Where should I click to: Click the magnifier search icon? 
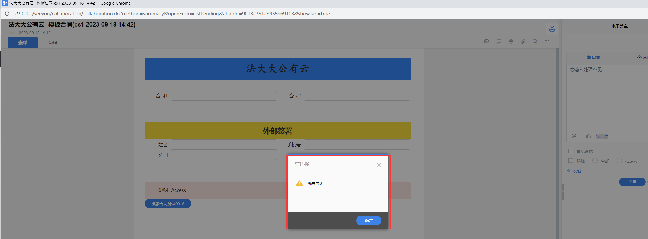535,41
